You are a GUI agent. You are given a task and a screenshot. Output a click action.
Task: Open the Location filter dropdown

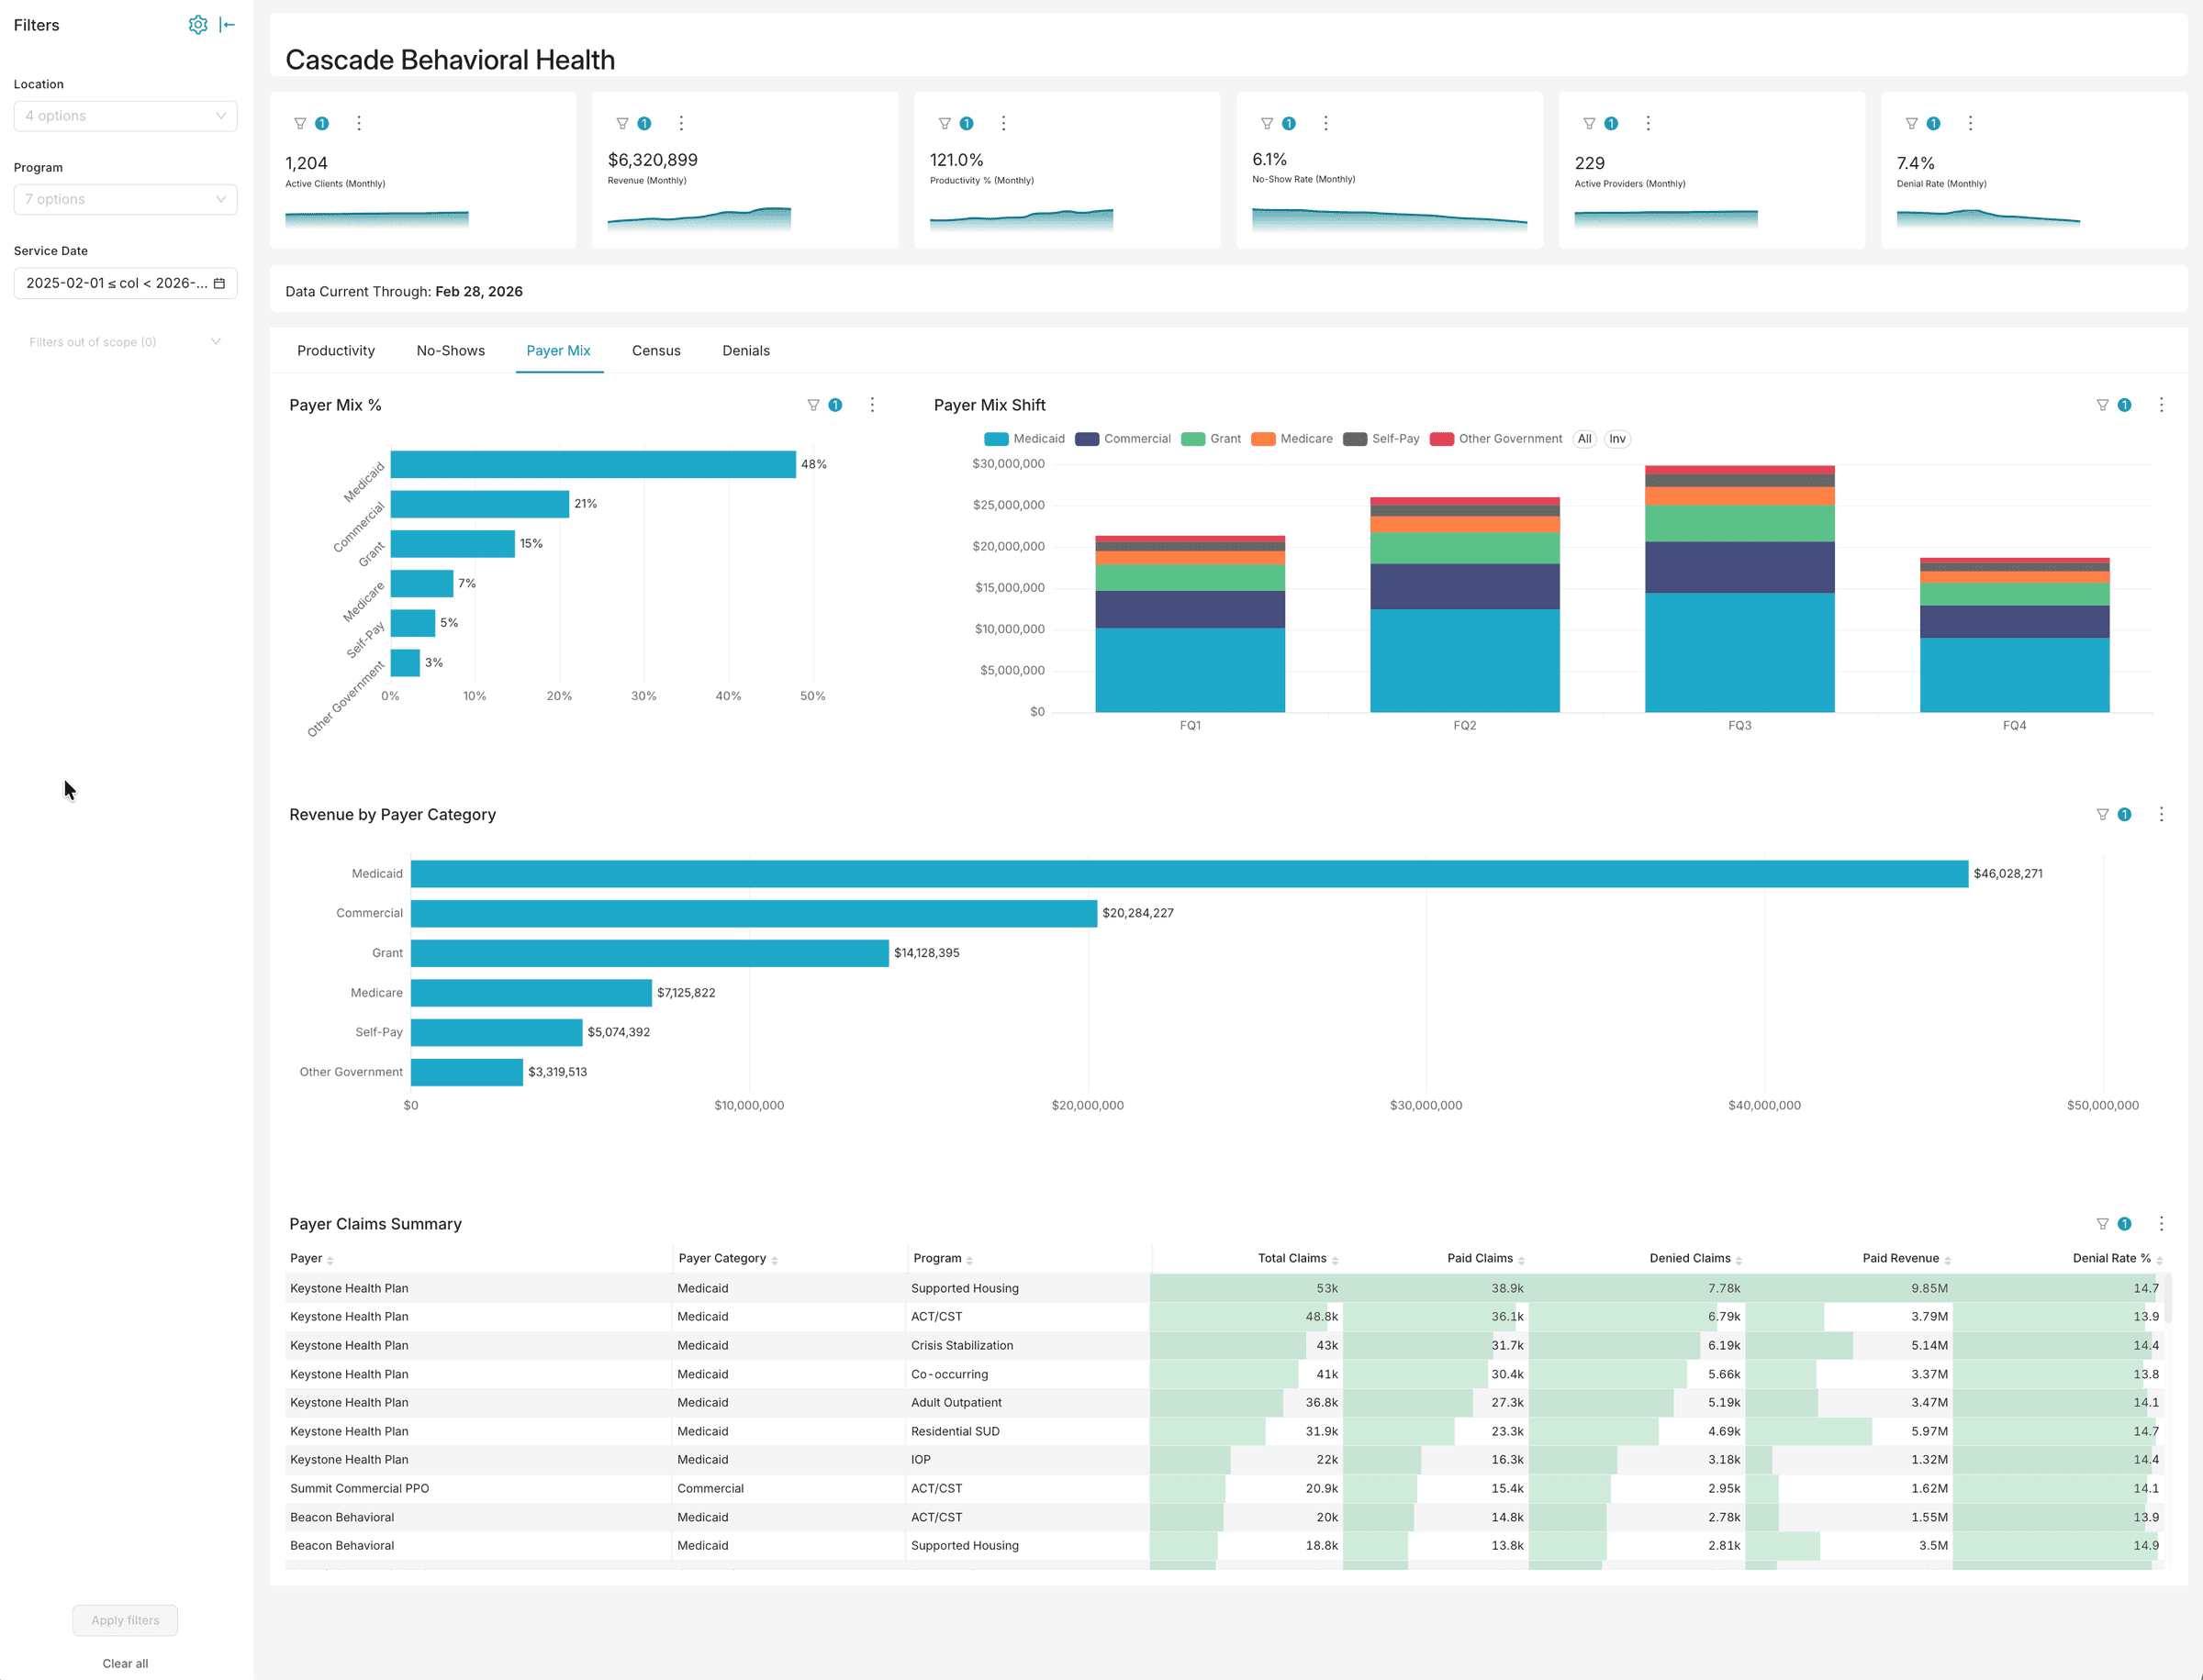point(125,115)
